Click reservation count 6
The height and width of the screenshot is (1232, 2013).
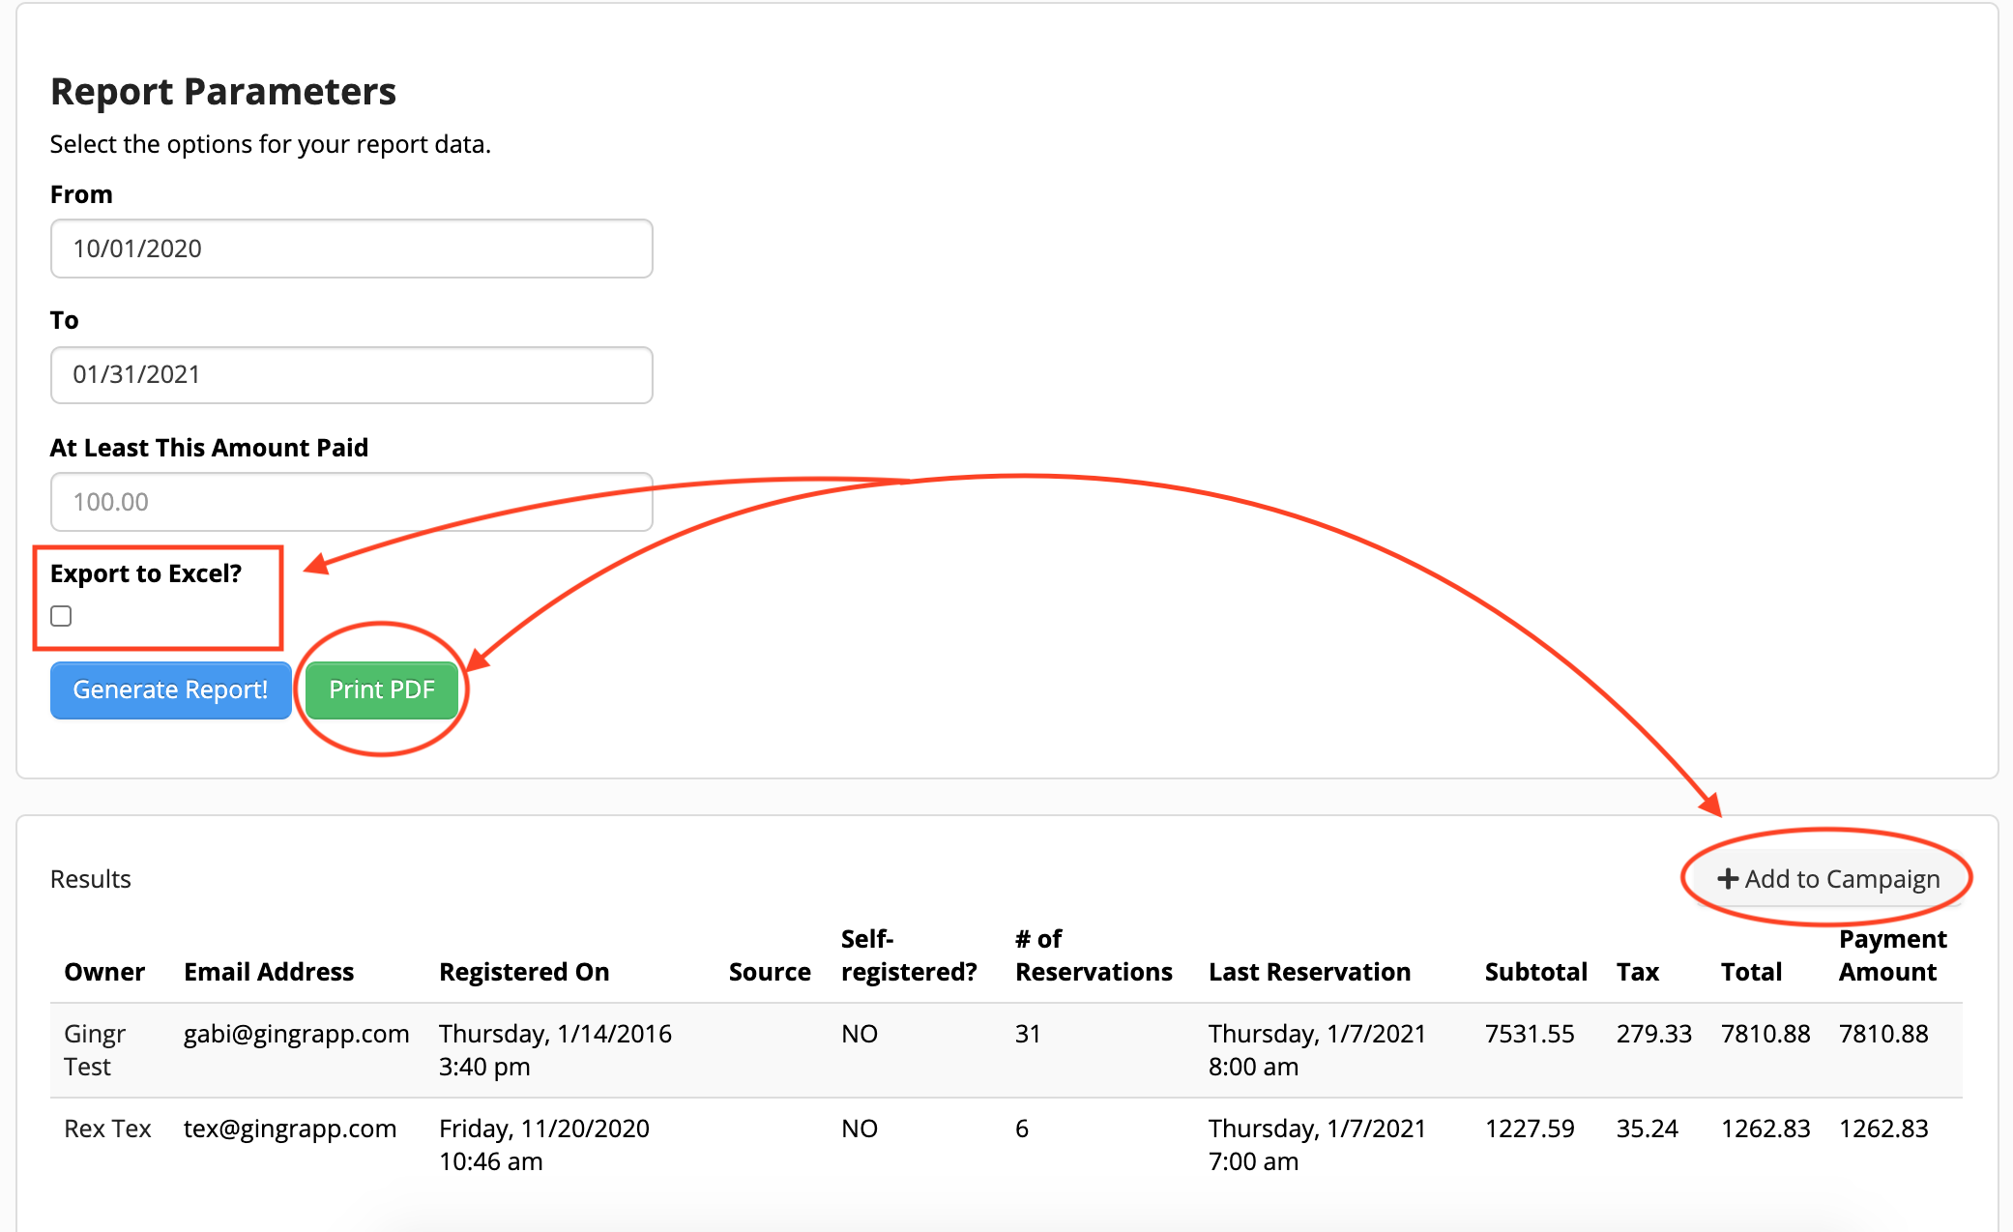(x=1022, y=1129)
